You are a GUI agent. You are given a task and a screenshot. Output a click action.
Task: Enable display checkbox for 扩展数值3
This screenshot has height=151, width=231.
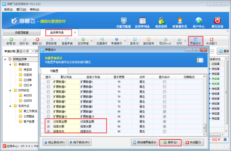[x=48, y=82]
